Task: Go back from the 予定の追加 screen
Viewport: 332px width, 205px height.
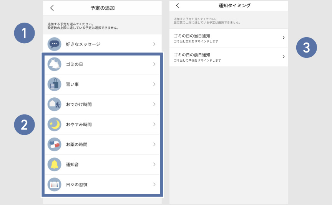Action: (x=52, y=8)
